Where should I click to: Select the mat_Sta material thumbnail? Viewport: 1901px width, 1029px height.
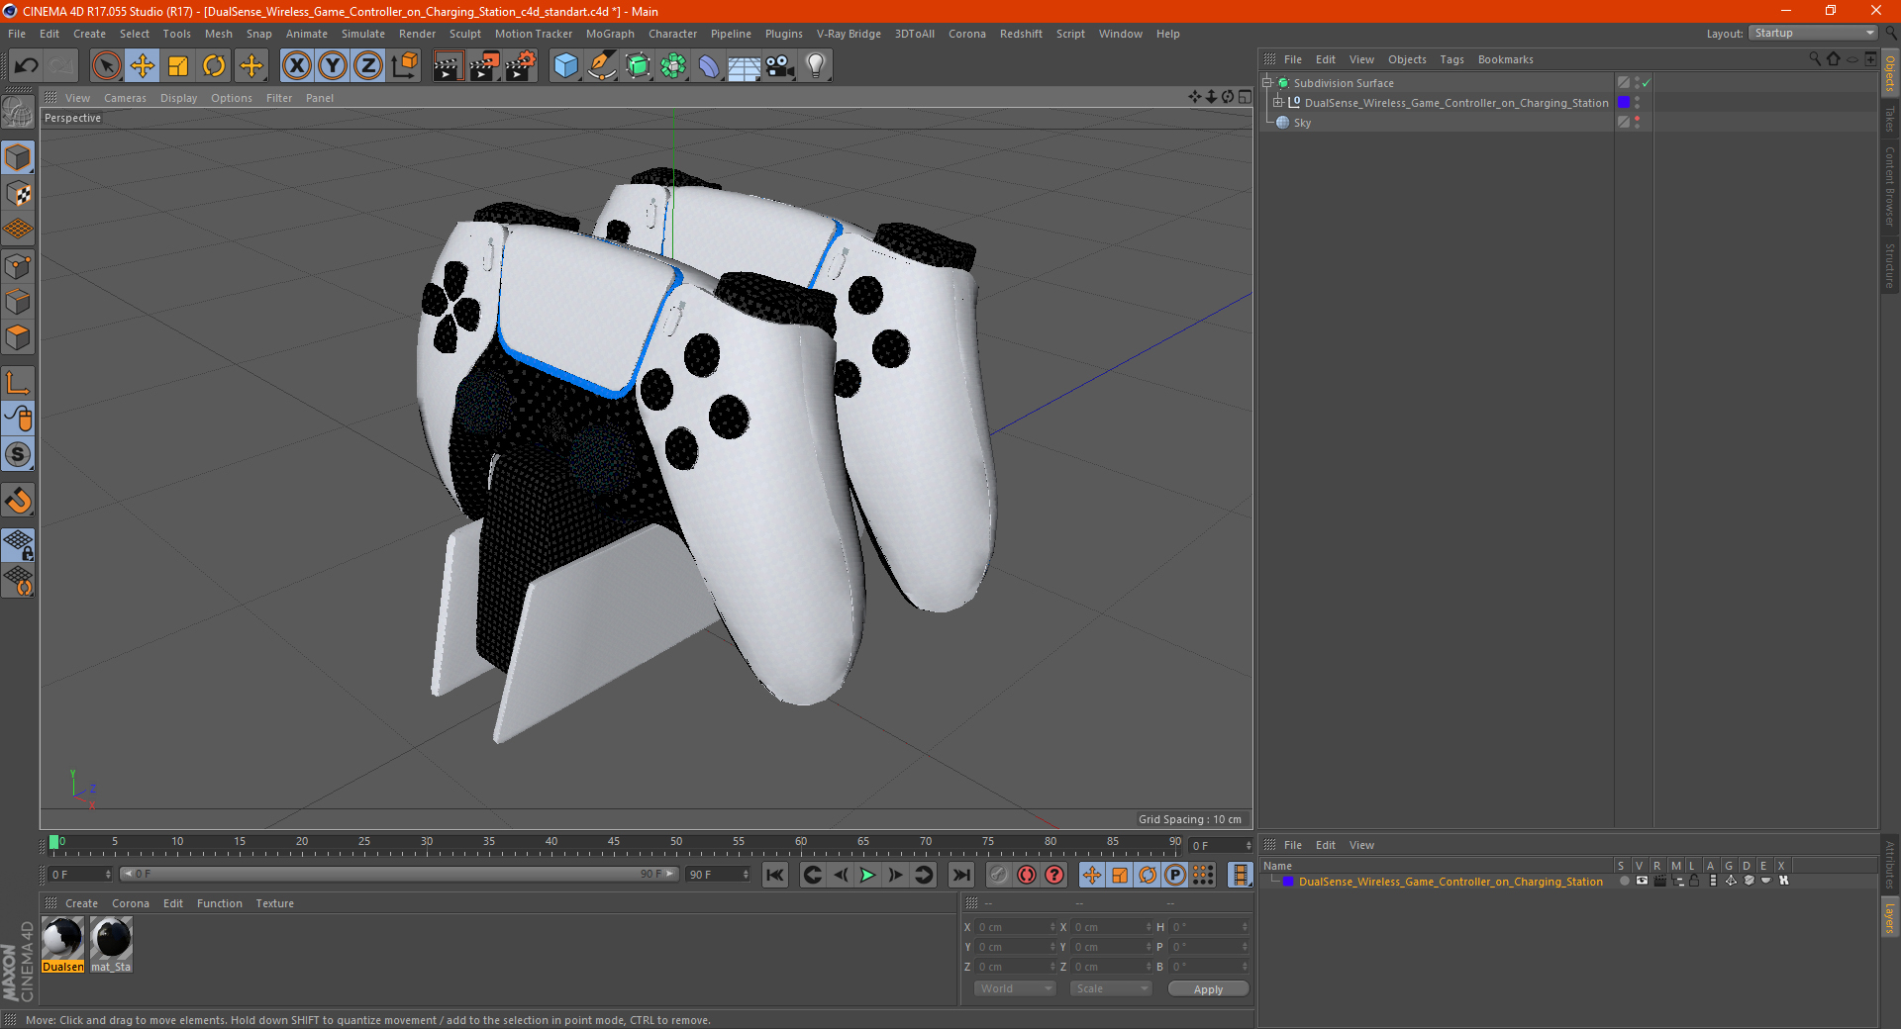[x=111, y=945]
